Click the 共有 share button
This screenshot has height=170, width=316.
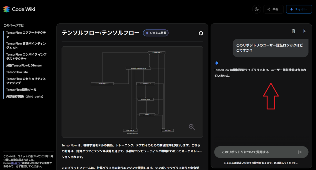[273, 9]
